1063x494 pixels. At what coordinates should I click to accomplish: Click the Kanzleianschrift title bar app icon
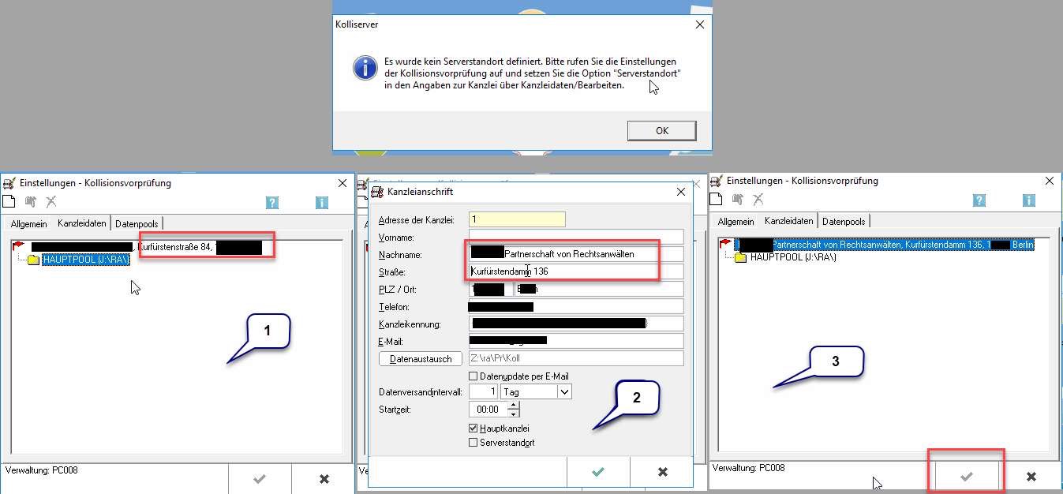pyautogui.click(x=378, y=192)
